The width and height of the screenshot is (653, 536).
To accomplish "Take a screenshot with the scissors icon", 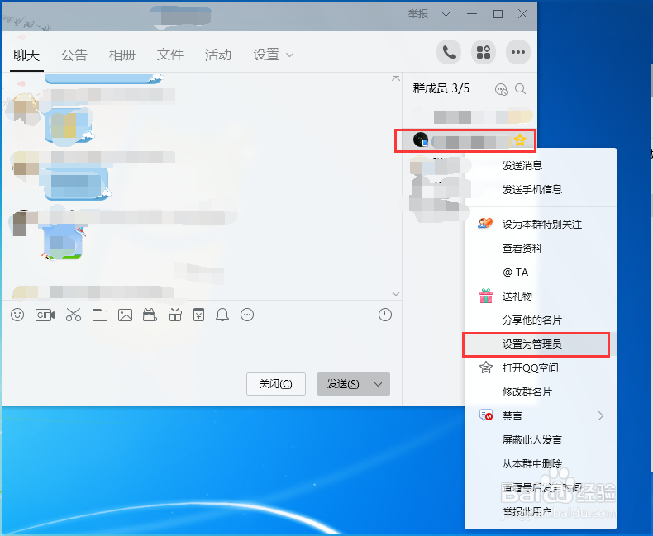I will [74, 315].
